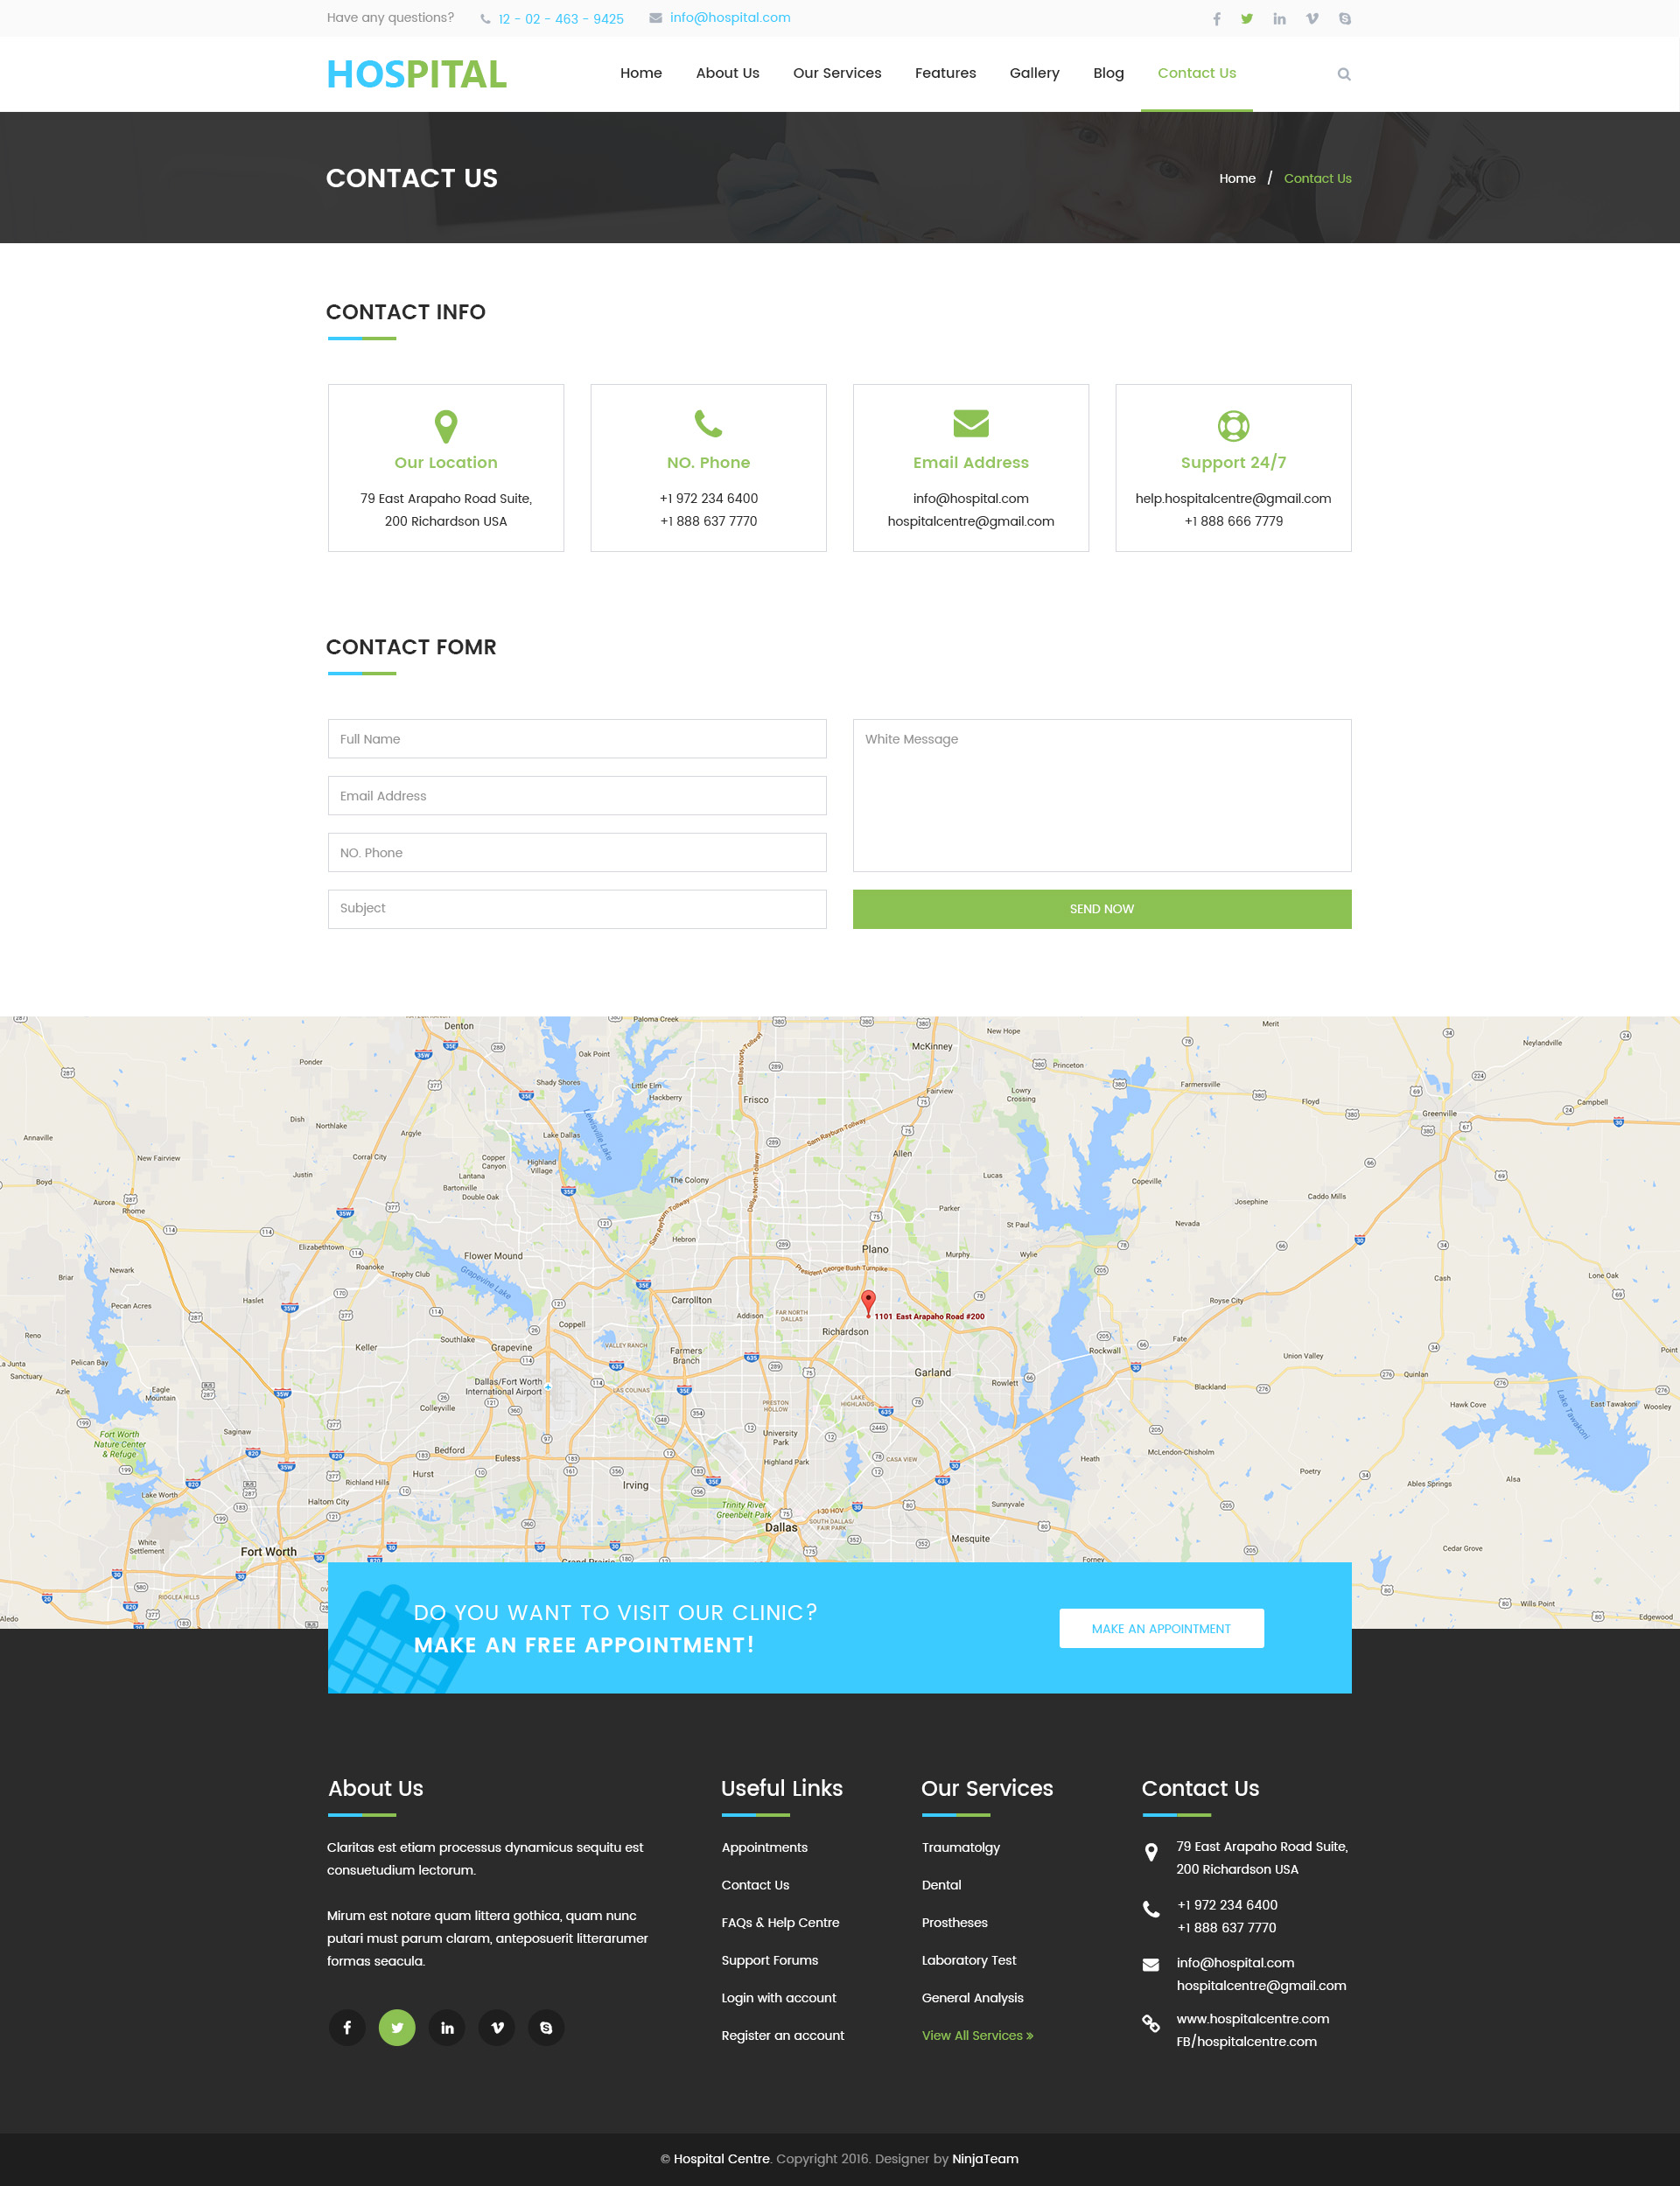This screenshot has height=2186, width=1680.
Task: Click the SEND NOW button
Action: pos(1101,909)
